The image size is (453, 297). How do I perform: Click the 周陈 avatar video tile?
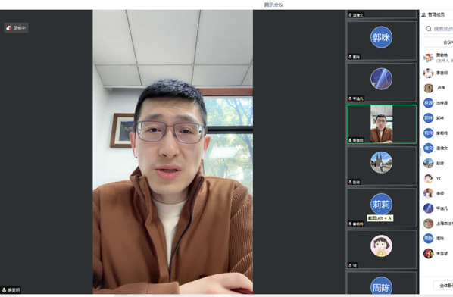coord(381,283)
